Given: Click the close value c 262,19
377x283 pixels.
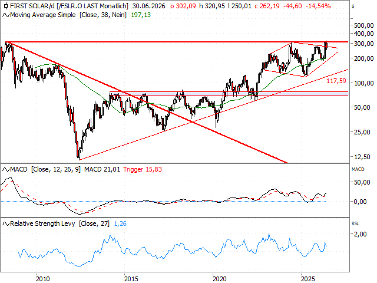Looking at the screenshot, I should [267, 6].
